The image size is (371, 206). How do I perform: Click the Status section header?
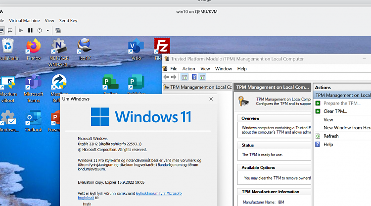click(247, 145)
